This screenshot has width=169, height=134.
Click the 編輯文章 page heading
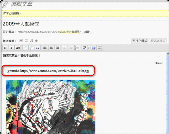[21, 4]
